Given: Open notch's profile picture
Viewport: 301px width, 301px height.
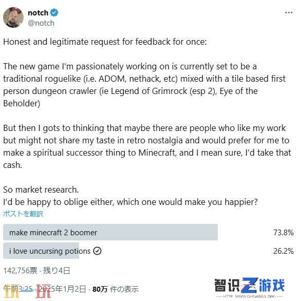Looking at the screenshot, I should click(13, 17).
